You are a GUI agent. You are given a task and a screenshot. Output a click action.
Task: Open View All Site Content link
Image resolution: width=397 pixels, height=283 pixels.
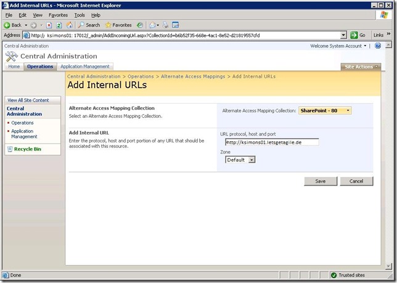pos(28,100)
